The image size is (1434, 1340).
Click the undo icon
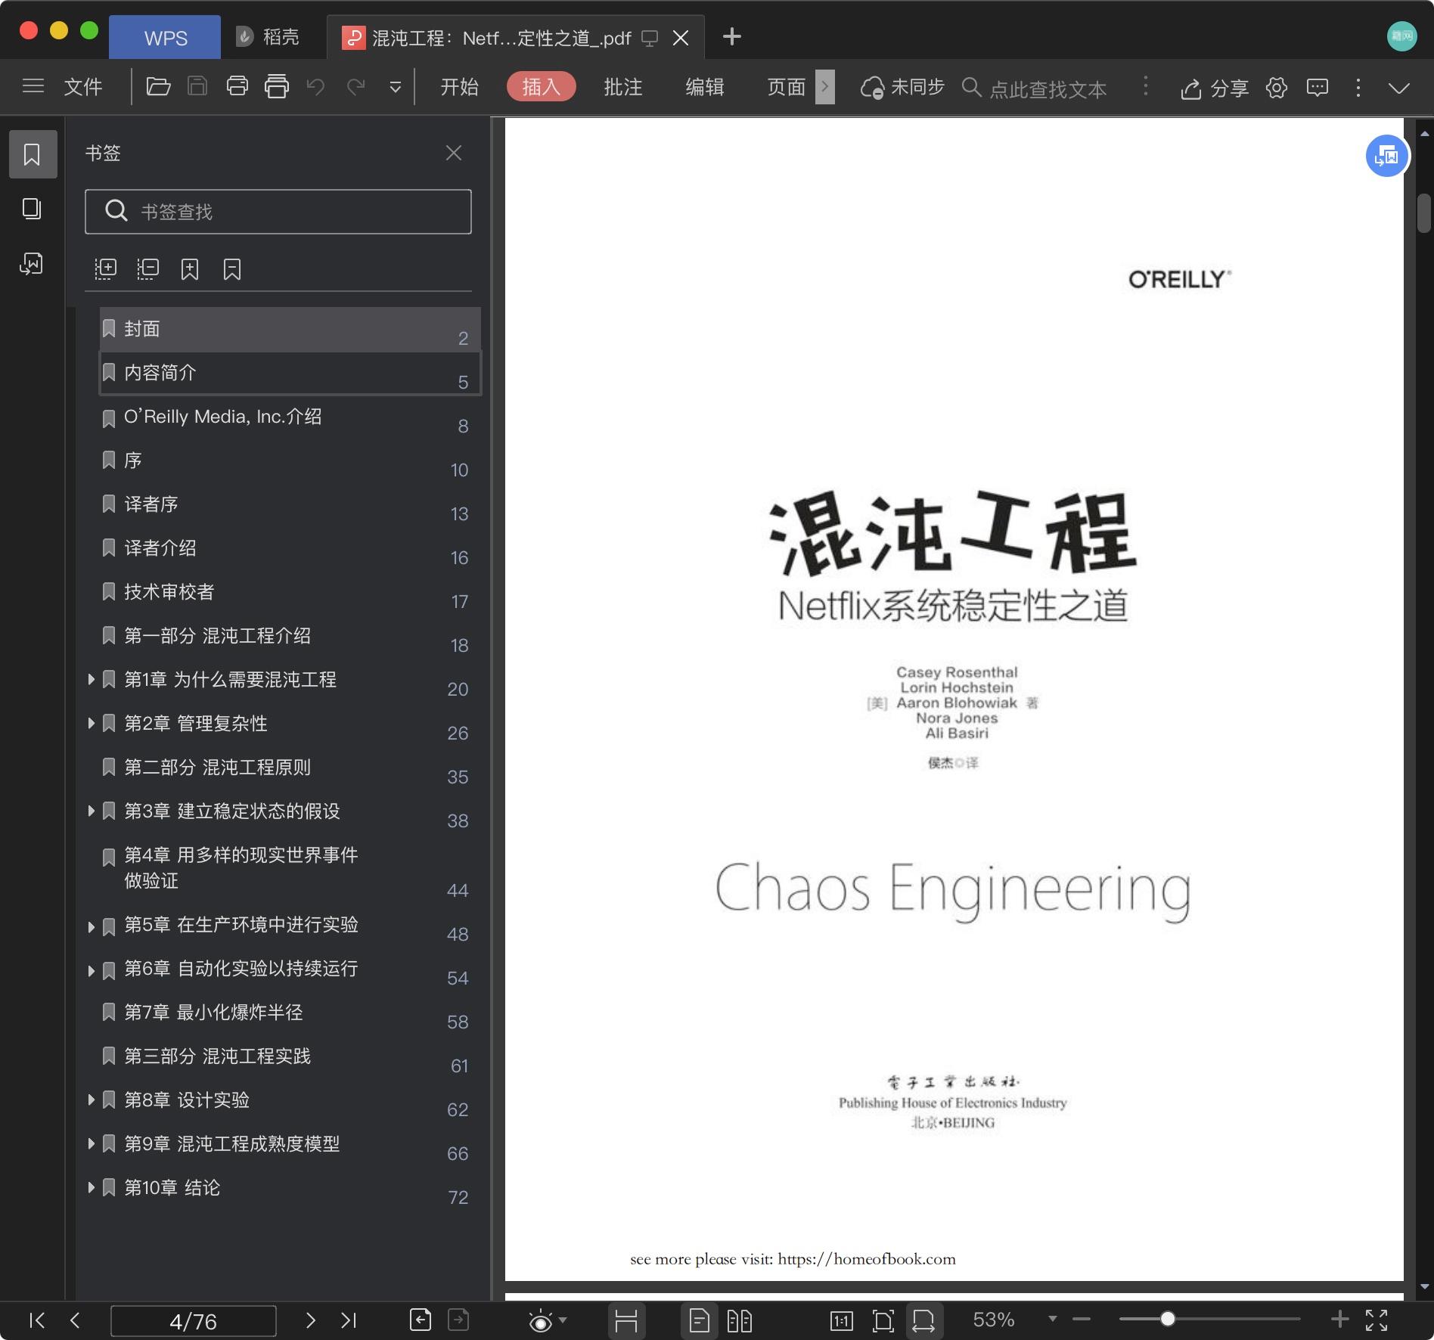[316, 86]
